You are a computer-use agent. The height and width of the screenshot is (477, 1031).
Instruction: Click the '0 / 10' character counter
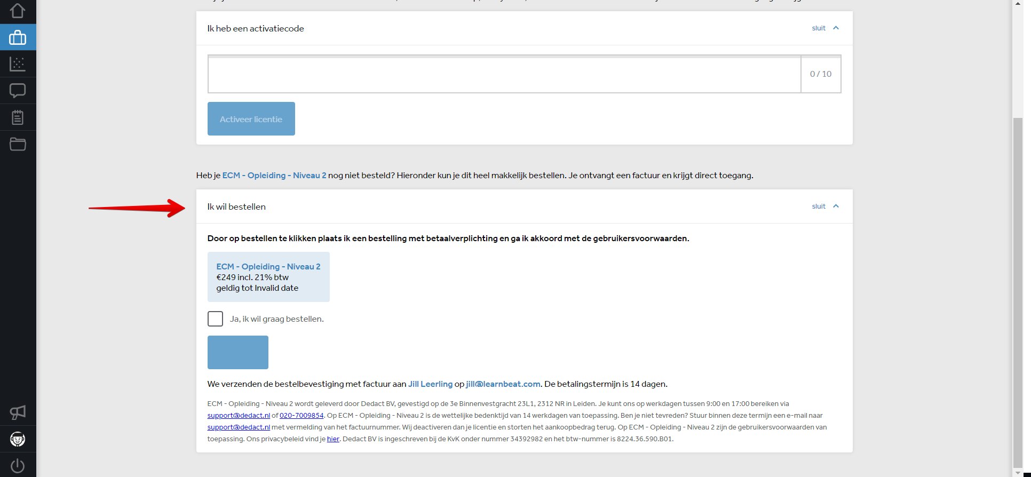(821, 74)
